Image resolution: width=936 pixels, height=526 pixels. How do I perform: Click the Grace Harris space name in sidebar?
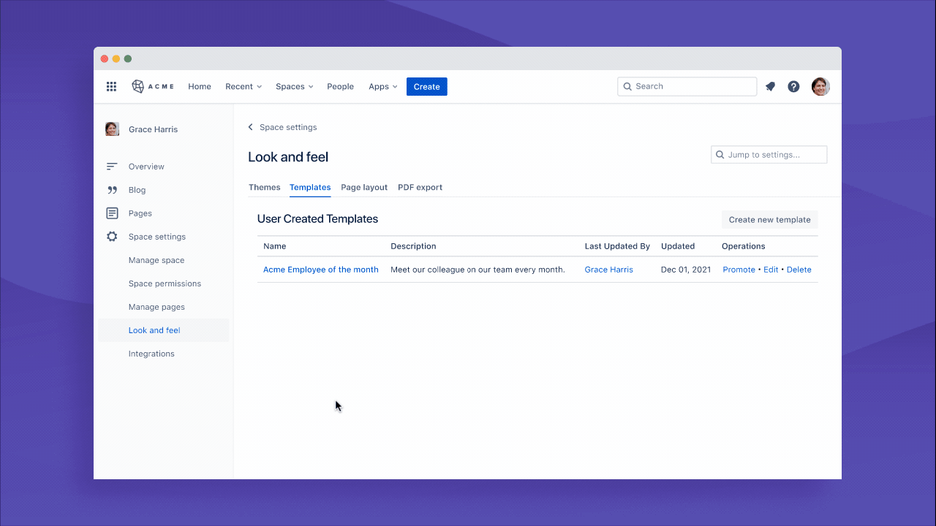pos(153,129)
